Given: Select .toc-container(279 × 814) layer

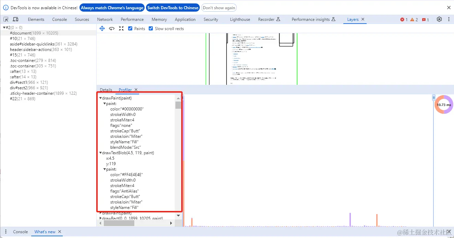Looking at the screenshot, I should (48, 61).
